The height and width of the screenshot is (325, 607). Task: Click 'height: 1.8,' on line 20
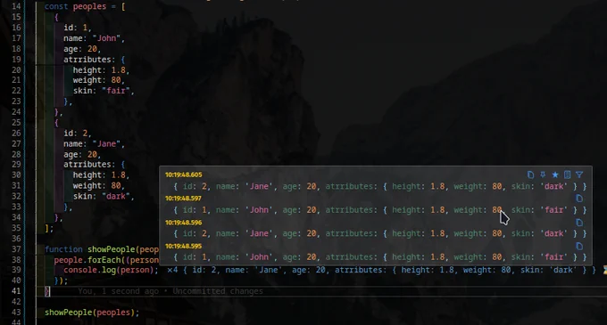point(101,70)
